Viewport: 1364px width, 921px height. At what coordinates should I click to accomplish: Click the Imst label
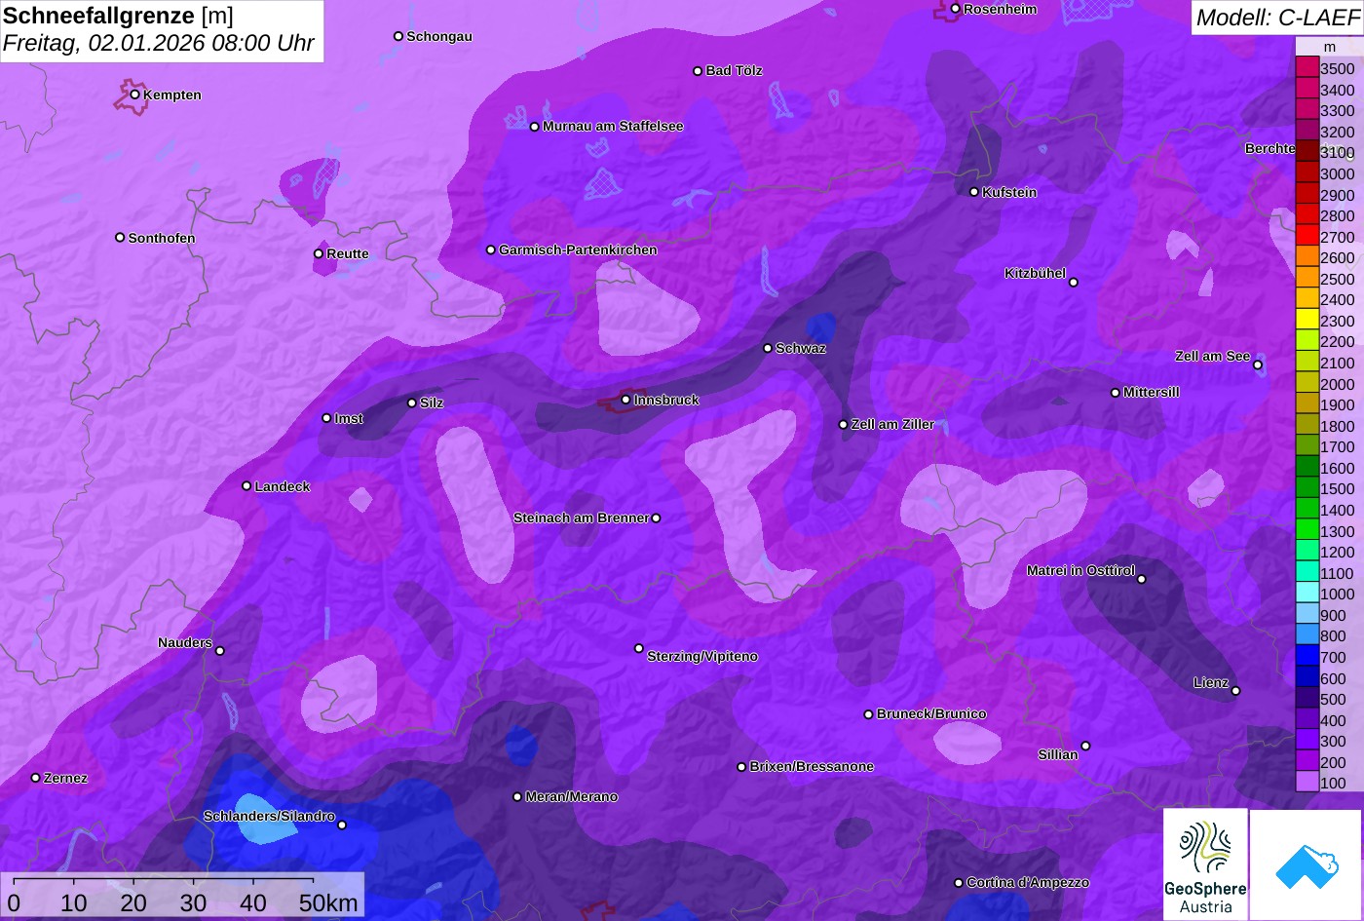coord(349,418)
